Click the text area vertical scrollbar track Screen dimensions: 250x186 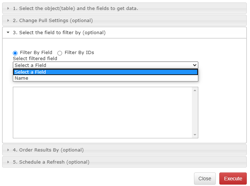click(x=195, y=112)
